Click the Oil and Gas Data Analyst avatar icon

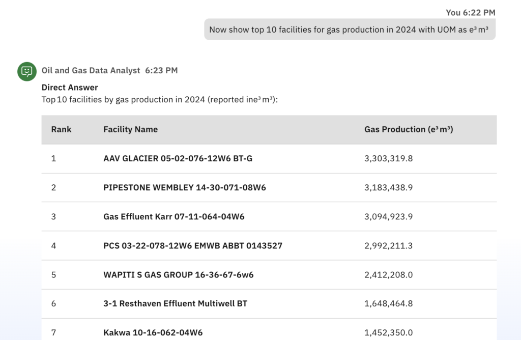coord(27,71)
